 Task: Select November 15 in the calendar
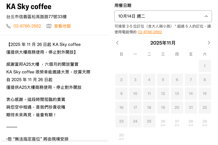tap(205, 94)
